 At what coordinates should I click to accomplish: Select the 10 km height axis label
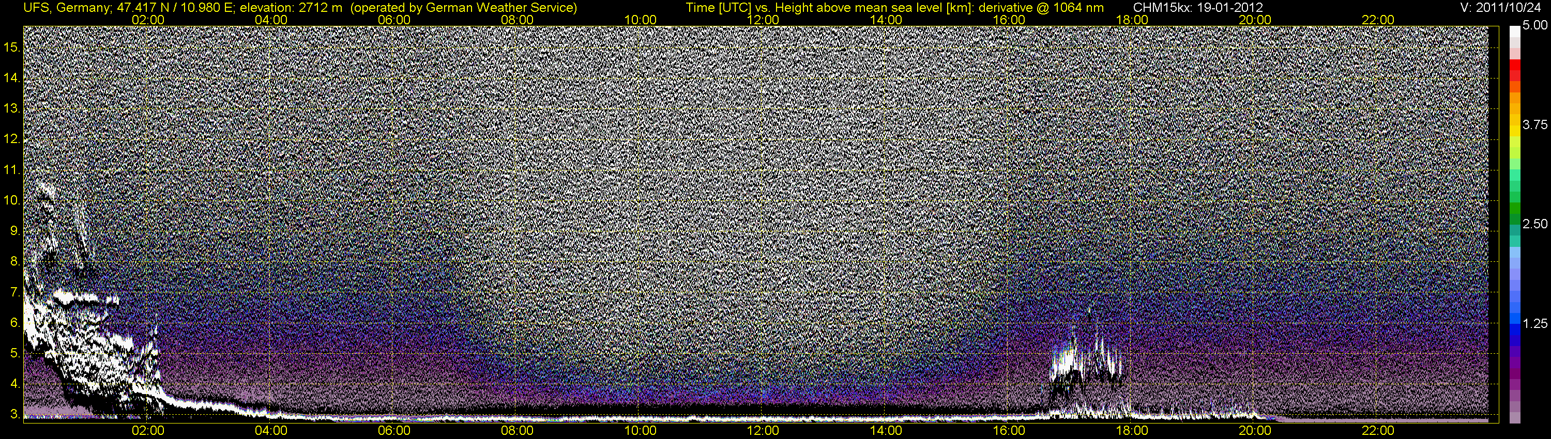pyautogui.click(x=12, y=200)
